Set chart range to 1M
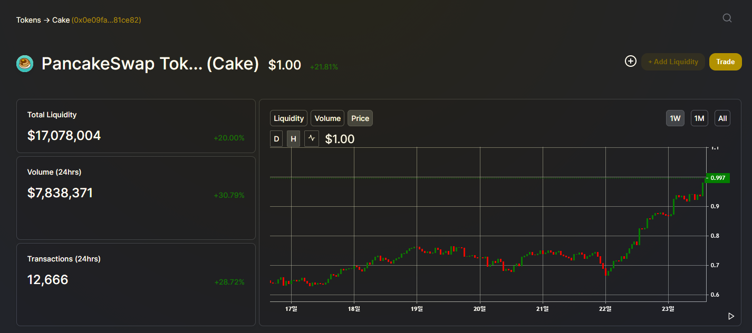752x333 pixels. (699, 118)
